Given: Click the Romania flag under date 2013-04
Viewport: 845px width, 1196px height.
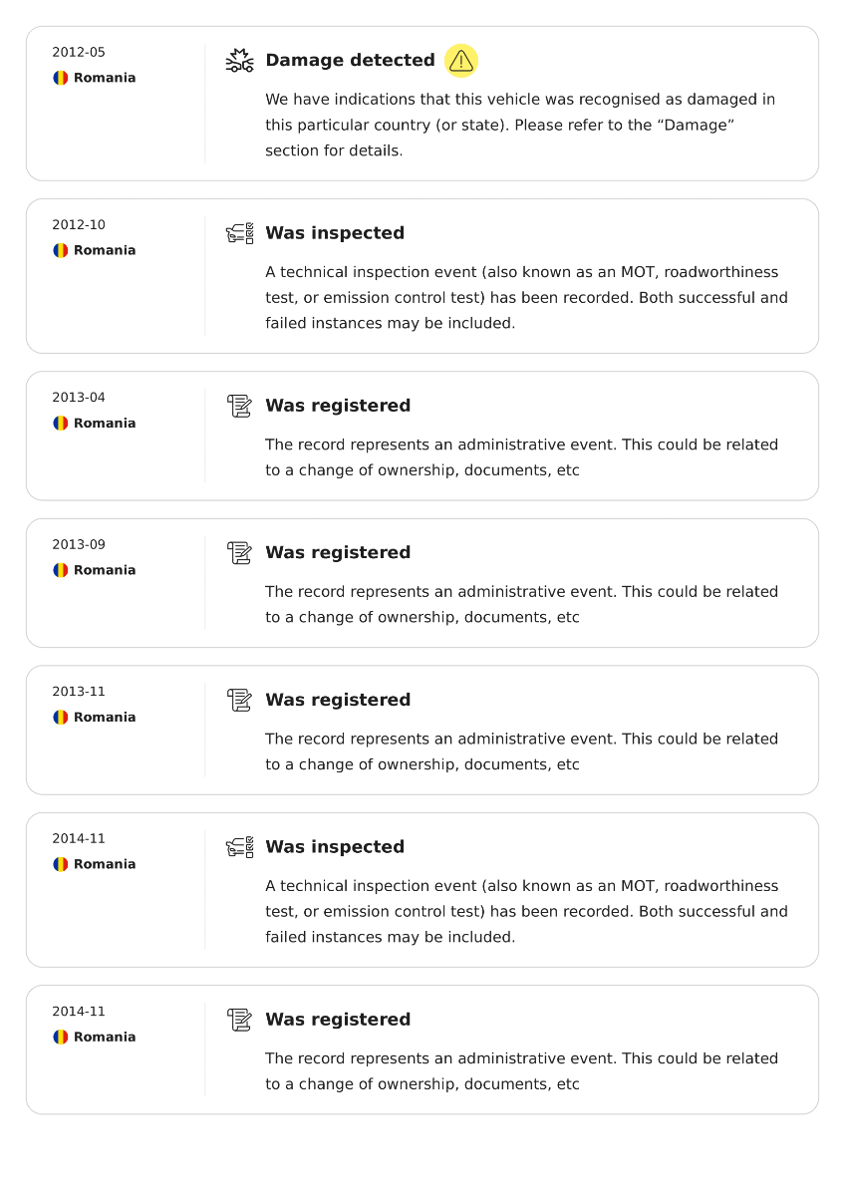Looking at the screenshot, I should coord(61,424).
